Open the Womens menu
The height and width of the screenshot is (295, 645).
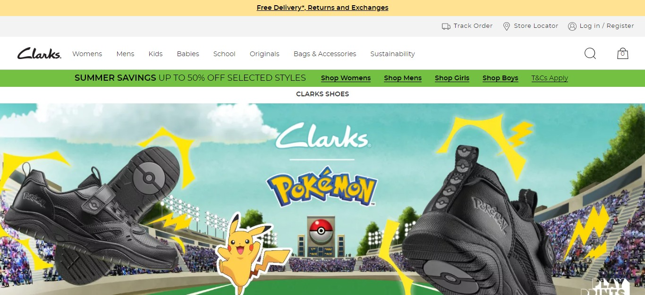87,54
